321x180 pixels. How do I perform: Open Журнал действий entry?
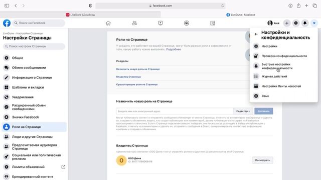(283, 76)
